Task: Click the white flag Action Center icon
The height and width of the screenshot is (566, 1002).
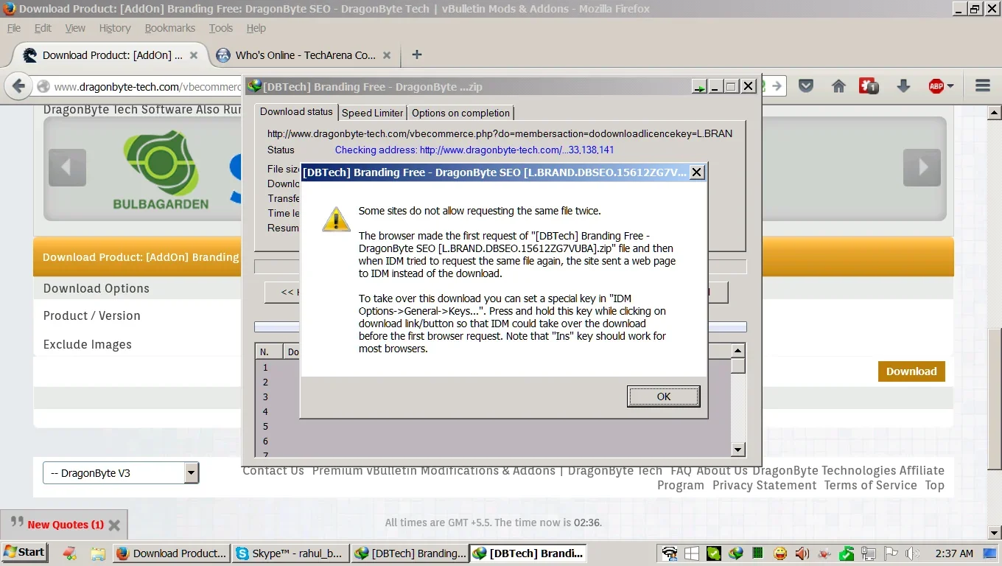Action: [891, 553]
